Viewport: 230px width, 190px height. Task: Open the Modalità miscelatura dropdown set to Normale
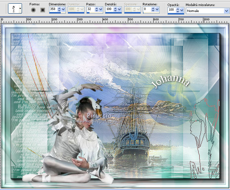point(207,11)
